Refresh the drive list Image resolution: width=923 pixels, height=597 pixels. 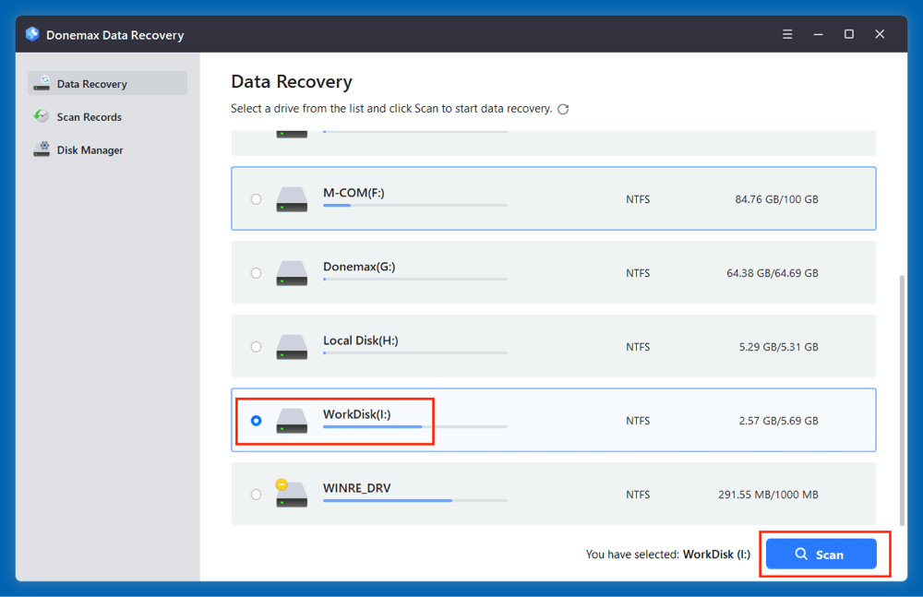coord(563,108)
